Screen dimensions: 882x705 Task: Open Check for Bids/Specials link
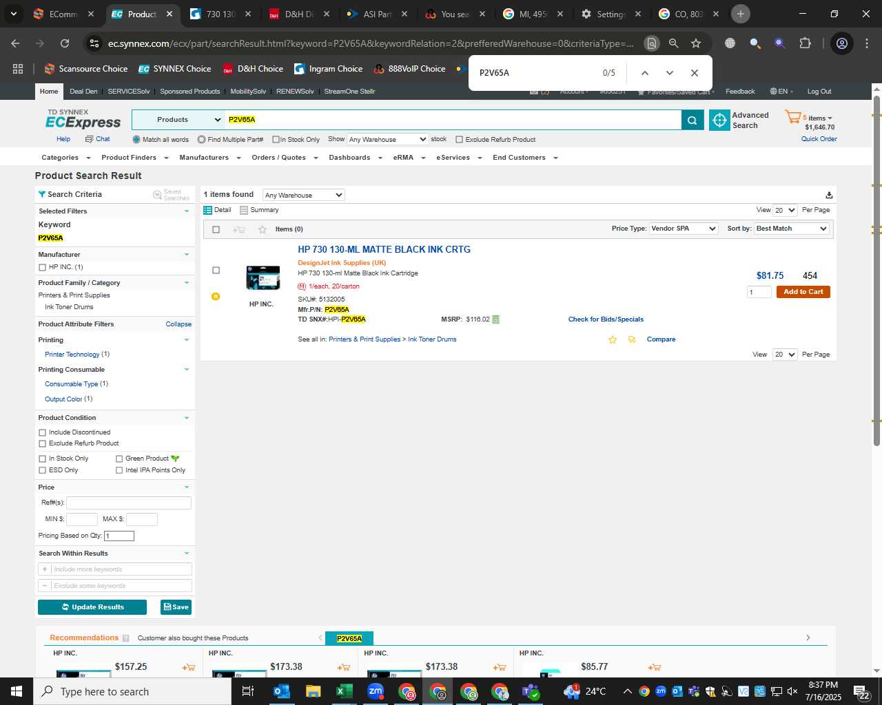(x=606, y=319)
